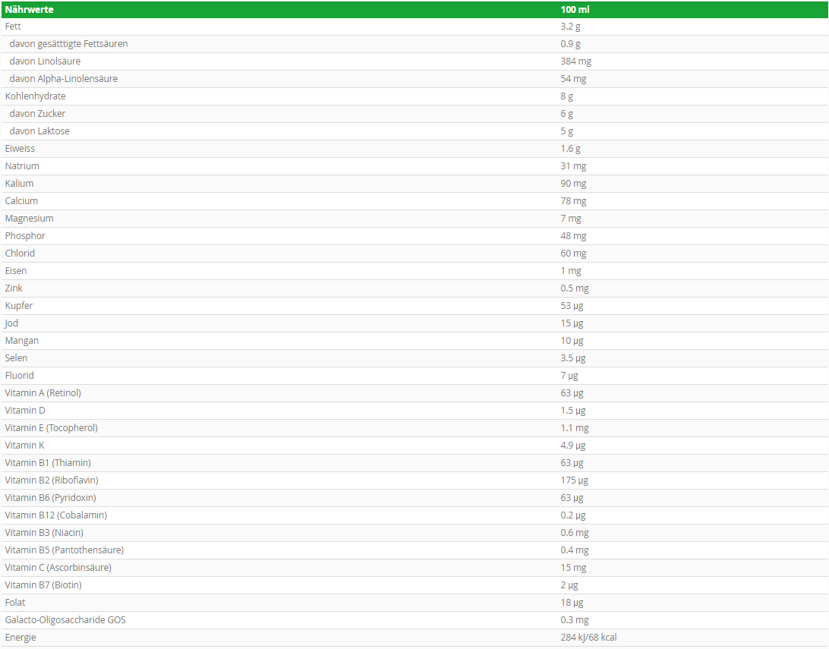Click Vitamin E (Tocopherol) value 1.1 mg
Image resolution: width=829 pixels, height=649 pixels.
575,427
